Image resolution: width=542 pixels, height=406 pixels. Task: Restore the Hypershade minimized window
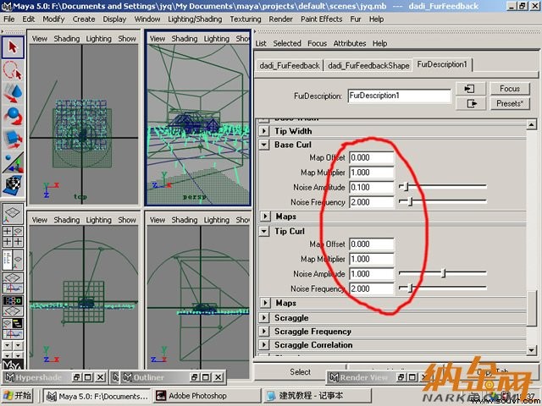[75, 377]
